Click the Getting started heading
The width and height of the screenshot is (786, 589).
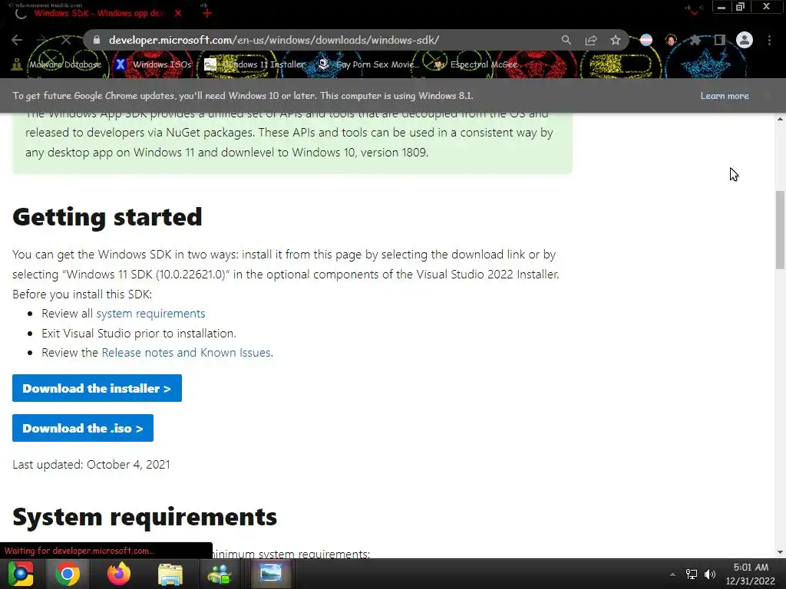107,217
